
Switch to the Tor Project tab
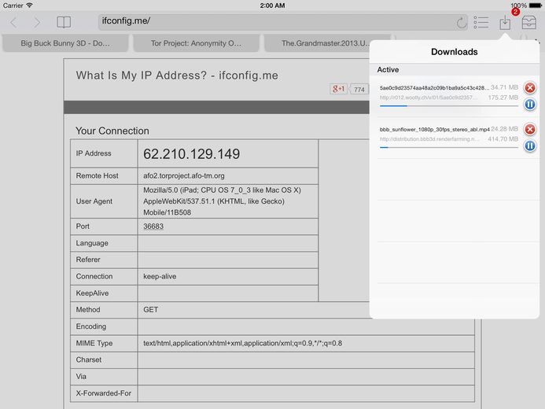pyautogui.click(x=196, y=43)
